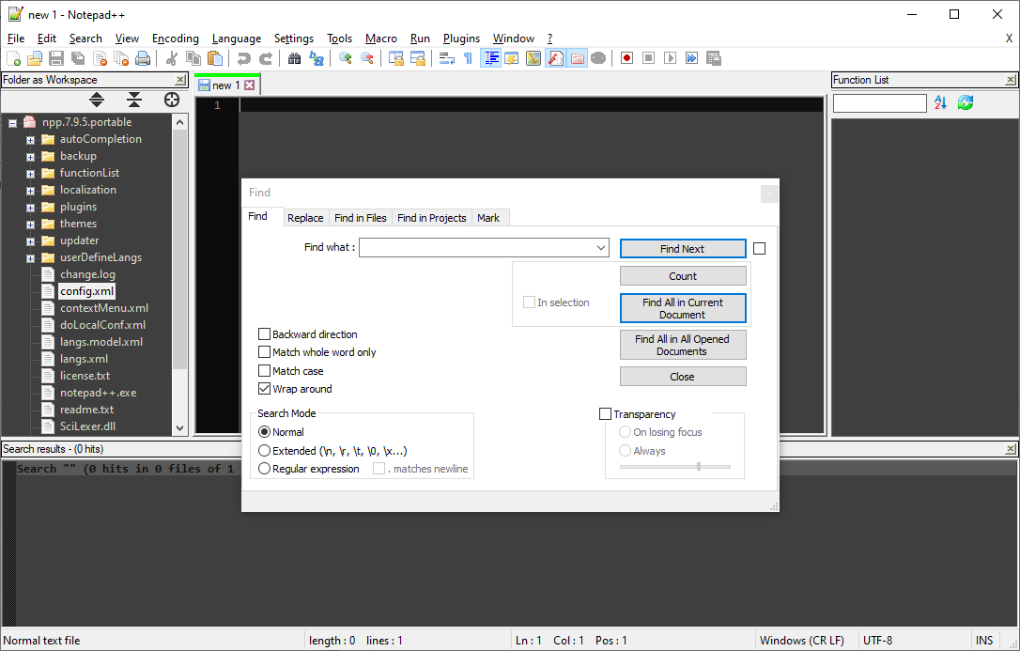Viewport: 1020px width, 651px height.
Task: Toggle Show All Characters pilcrow icon
Action: [x=469, y=58]
